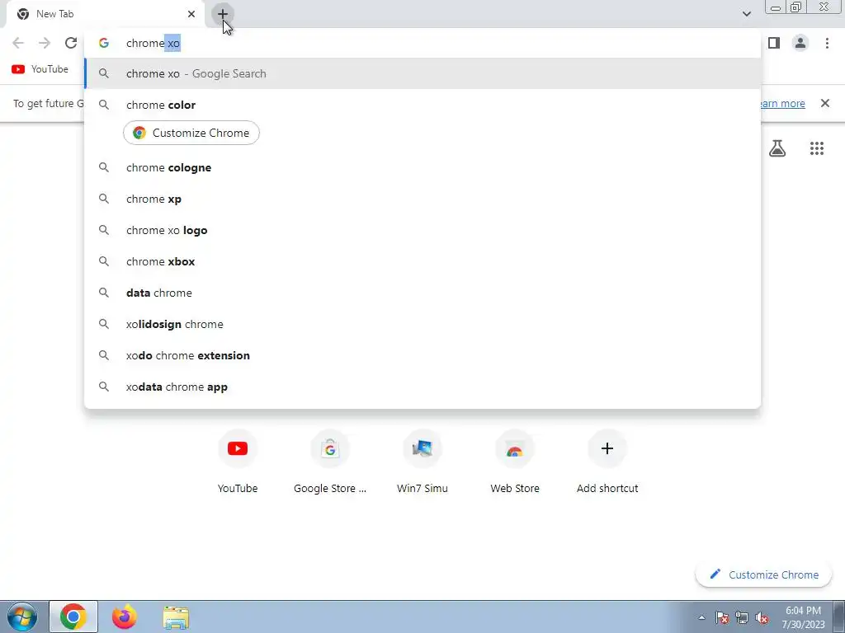The width and height of the screenshot is (845, 633).
Task: Open Windows Explorer from taskbar
Action: [176, 617]
